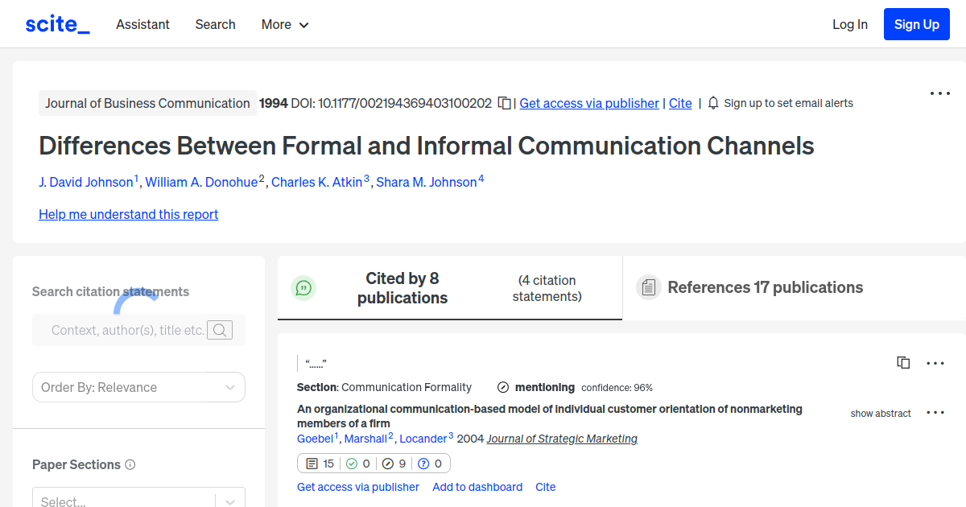Expand the More menu in the navigation bar
Viewport: 966px width, 507px height.
pyautogui.click(x=284, y=24)
